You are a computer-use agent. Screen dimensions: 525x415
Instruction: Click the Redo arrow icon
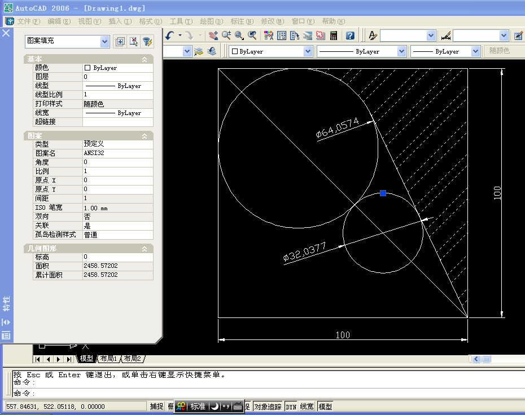(x=189, y=35)
